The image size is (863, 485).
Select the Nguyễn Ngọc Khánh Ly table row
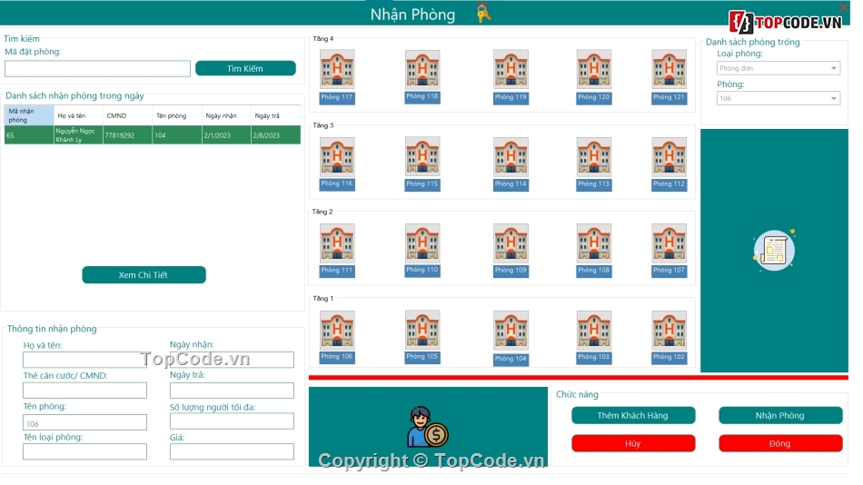pos(152,135)
